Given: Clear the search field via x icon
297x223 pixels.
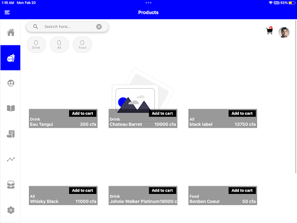Looking at the screenshot, I should click(99, 27).
